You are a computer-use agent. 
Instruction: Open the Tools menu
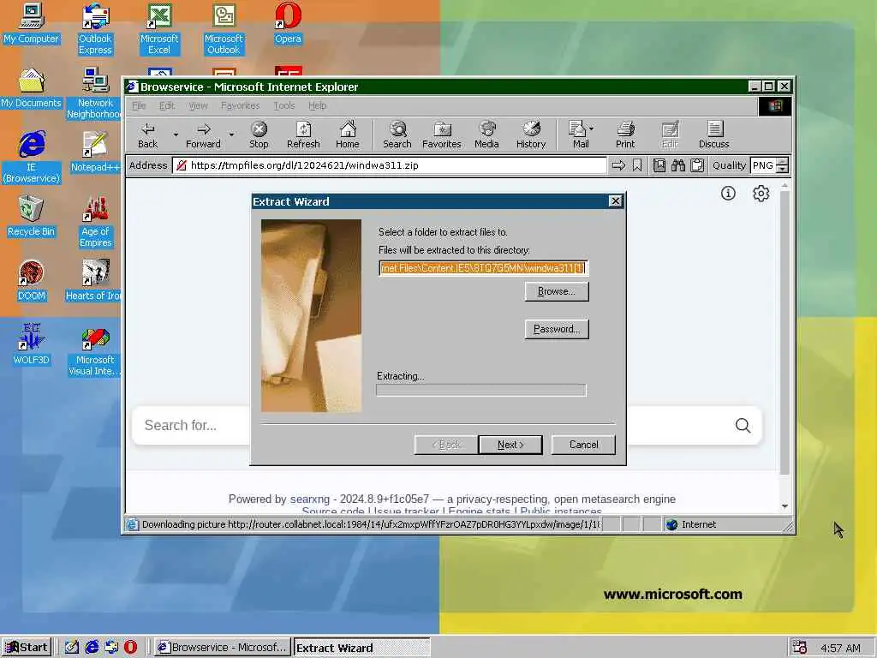click(284, 105)
